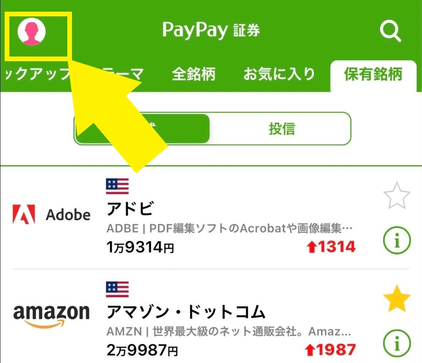The height and width of the screenshot is (363, 422).
Task: Click the PayPay証券 header title
Action: coord(211,30)
